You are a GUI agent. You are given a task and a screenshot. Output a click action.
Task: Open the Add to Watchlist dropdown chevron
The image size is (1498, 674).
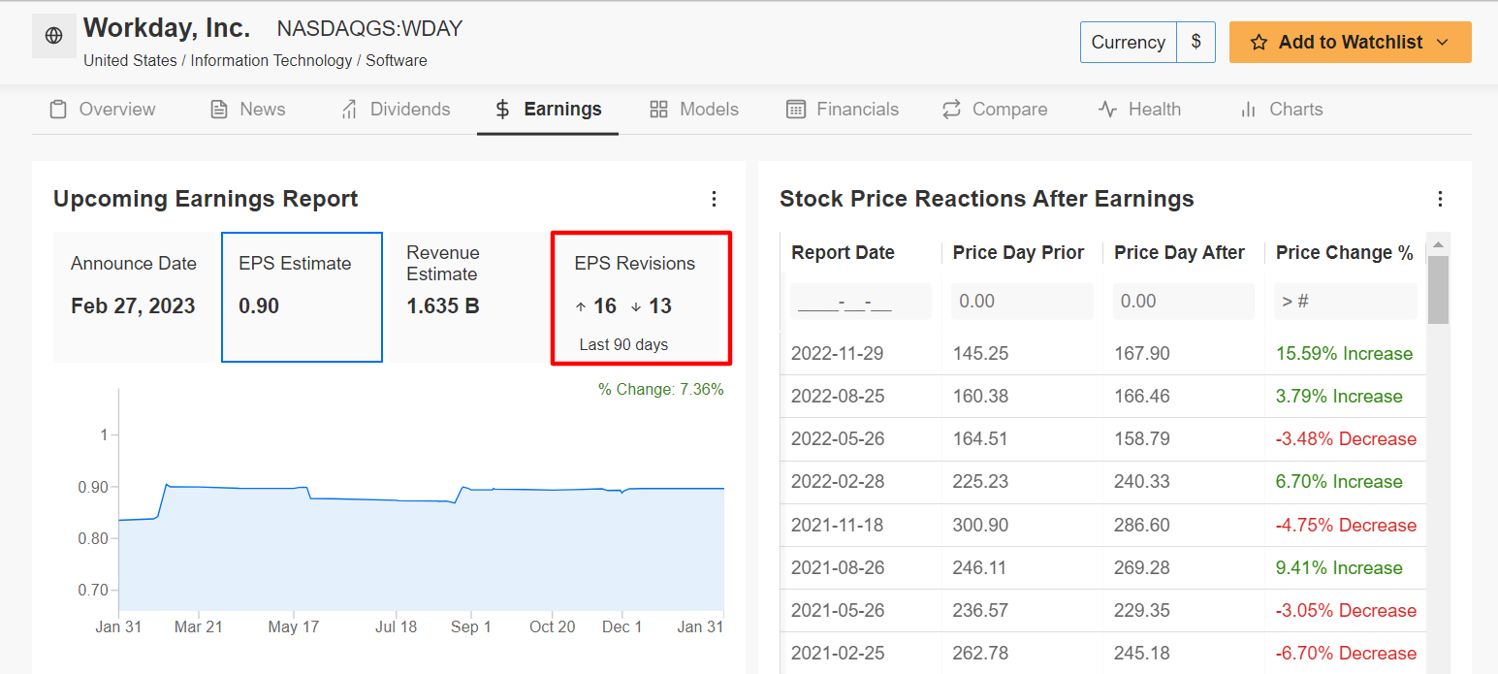pyautogui.click(x=1442, y=43)
